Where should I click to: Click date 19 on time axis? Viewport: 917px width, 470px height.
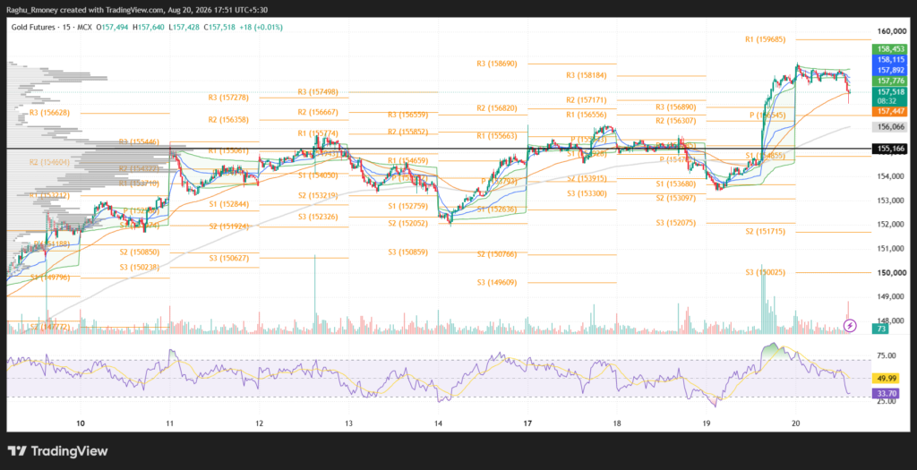coord(706,423)
